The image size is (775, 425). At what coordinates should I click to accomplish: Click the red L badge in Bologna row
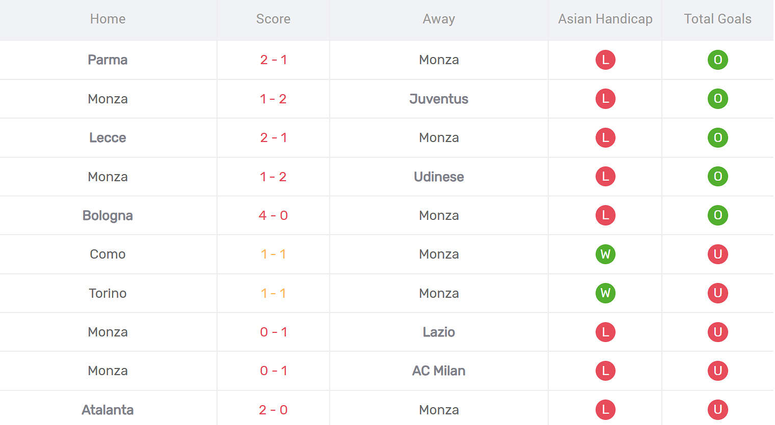click(x=605, y=215)
